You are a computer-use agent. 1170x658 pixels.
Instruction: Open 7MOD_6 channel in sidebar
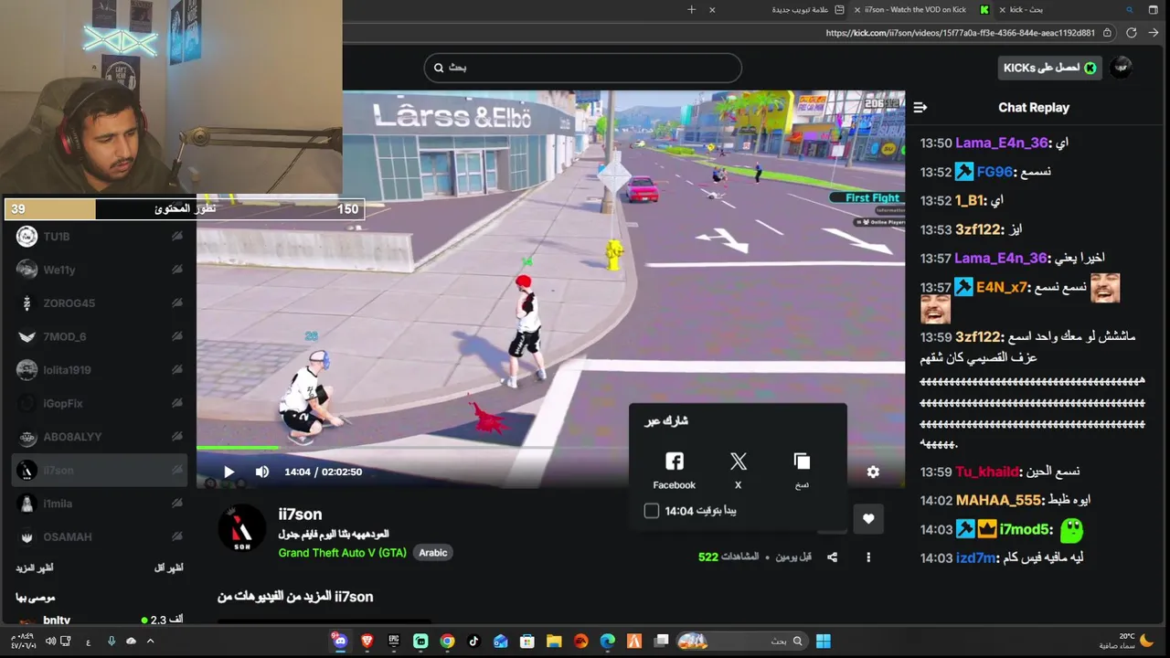coord(101,336)
